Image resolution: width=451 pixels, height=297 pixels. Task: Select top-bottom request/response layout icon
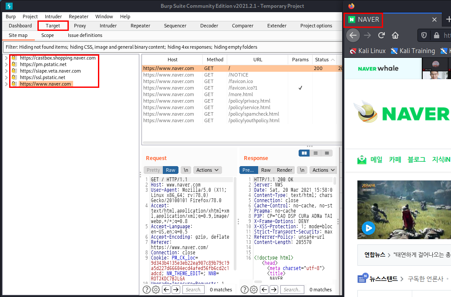[316, 153]
